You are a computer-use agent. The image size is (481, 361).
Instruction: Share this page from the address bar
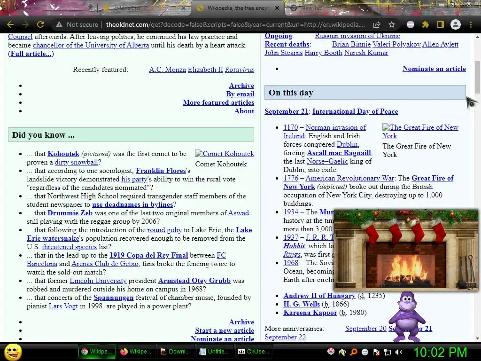pos(377,24)
